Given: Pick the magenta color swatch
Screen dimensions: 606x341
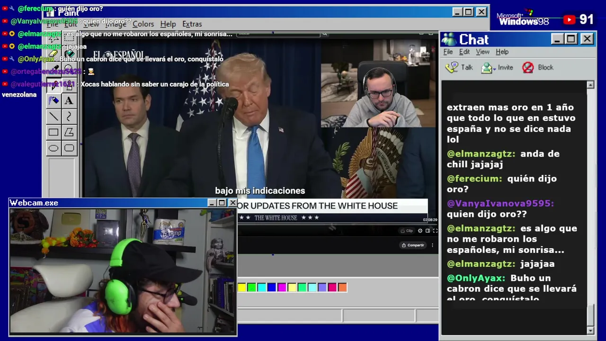Looking at the screenshot, I should 282,287.
